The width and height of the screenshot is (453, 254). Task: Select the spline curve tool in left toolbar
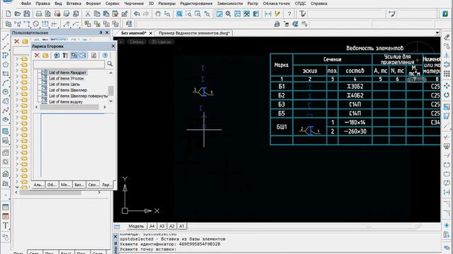[x=6, y=110]
